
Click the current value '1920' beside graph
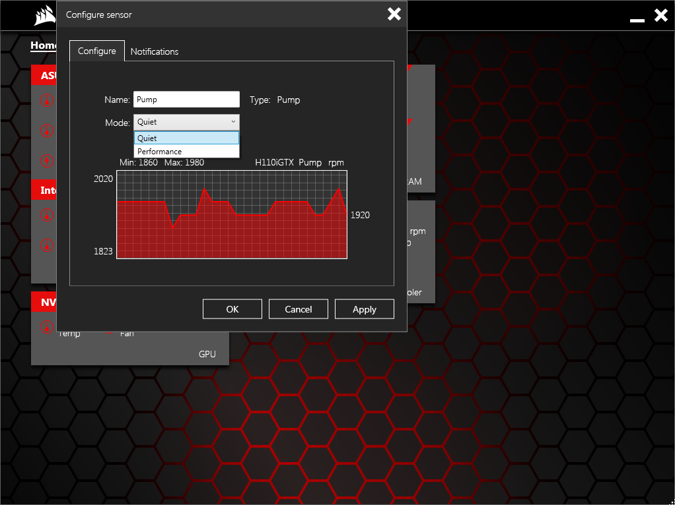[x=360, y=215]
